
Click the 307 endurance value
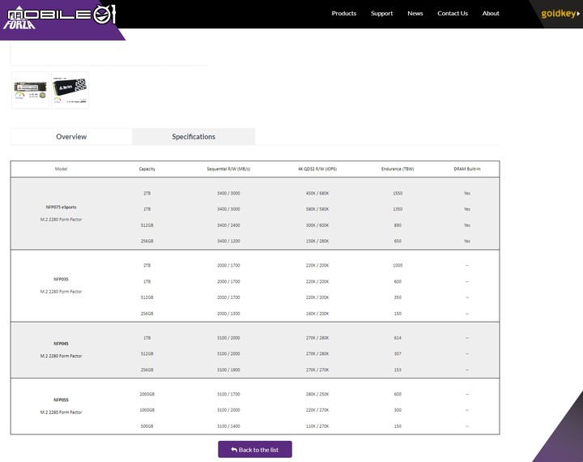(398, 353)
